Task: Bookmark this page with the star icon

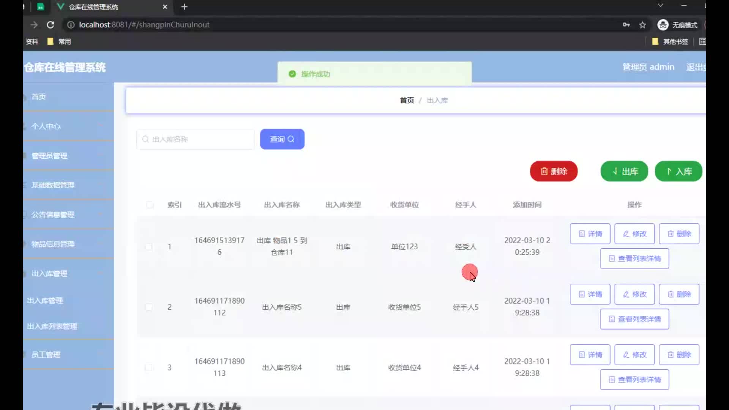Action: [642, 25]
